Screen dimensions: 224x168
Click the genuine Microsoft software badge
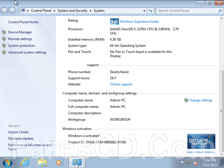201,141
